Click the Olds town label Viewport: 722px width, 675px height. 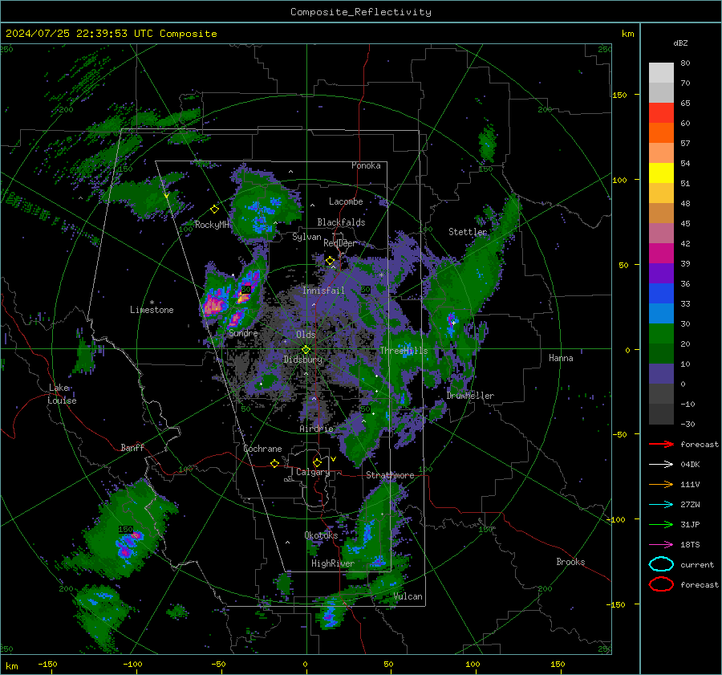tap(306, 335)
